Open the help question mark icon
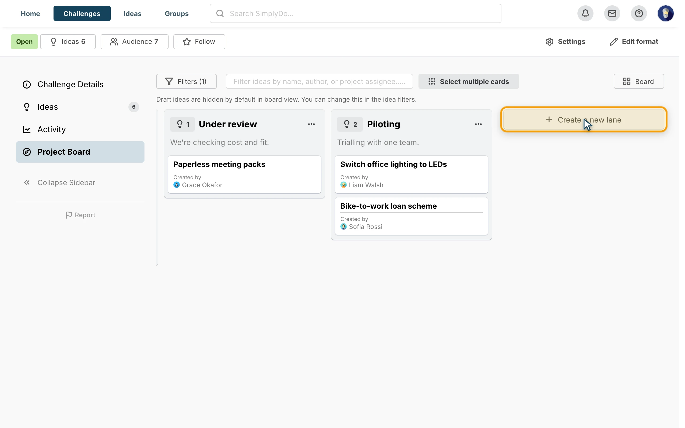685x428 pixels. (x=639, y=13)
